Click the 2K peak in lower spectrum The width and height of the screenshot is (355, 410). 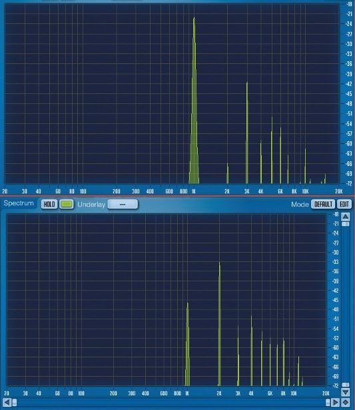[x=219, y=324]
